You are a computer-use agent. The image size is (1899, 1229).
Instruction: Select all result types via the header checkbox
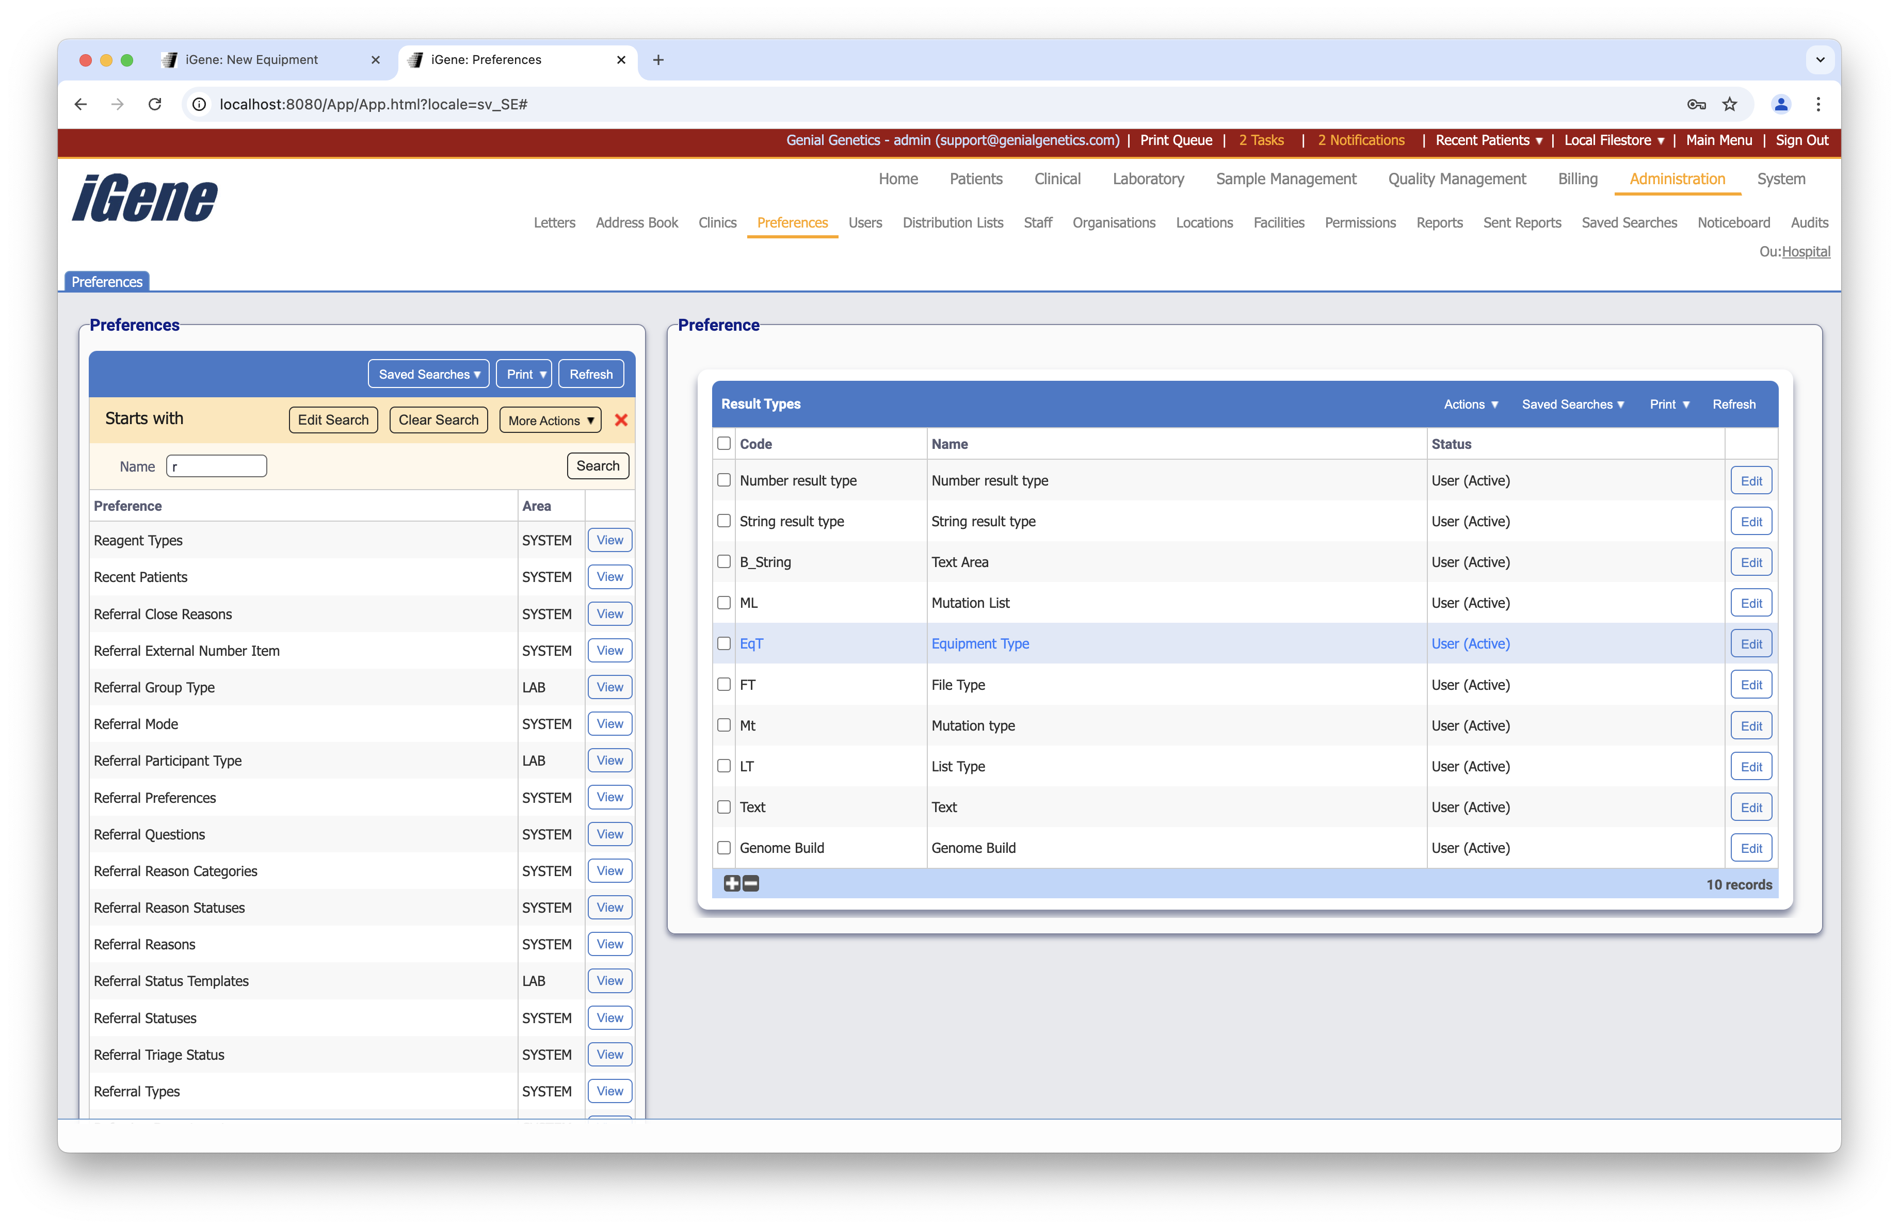[x=723, y=443]
